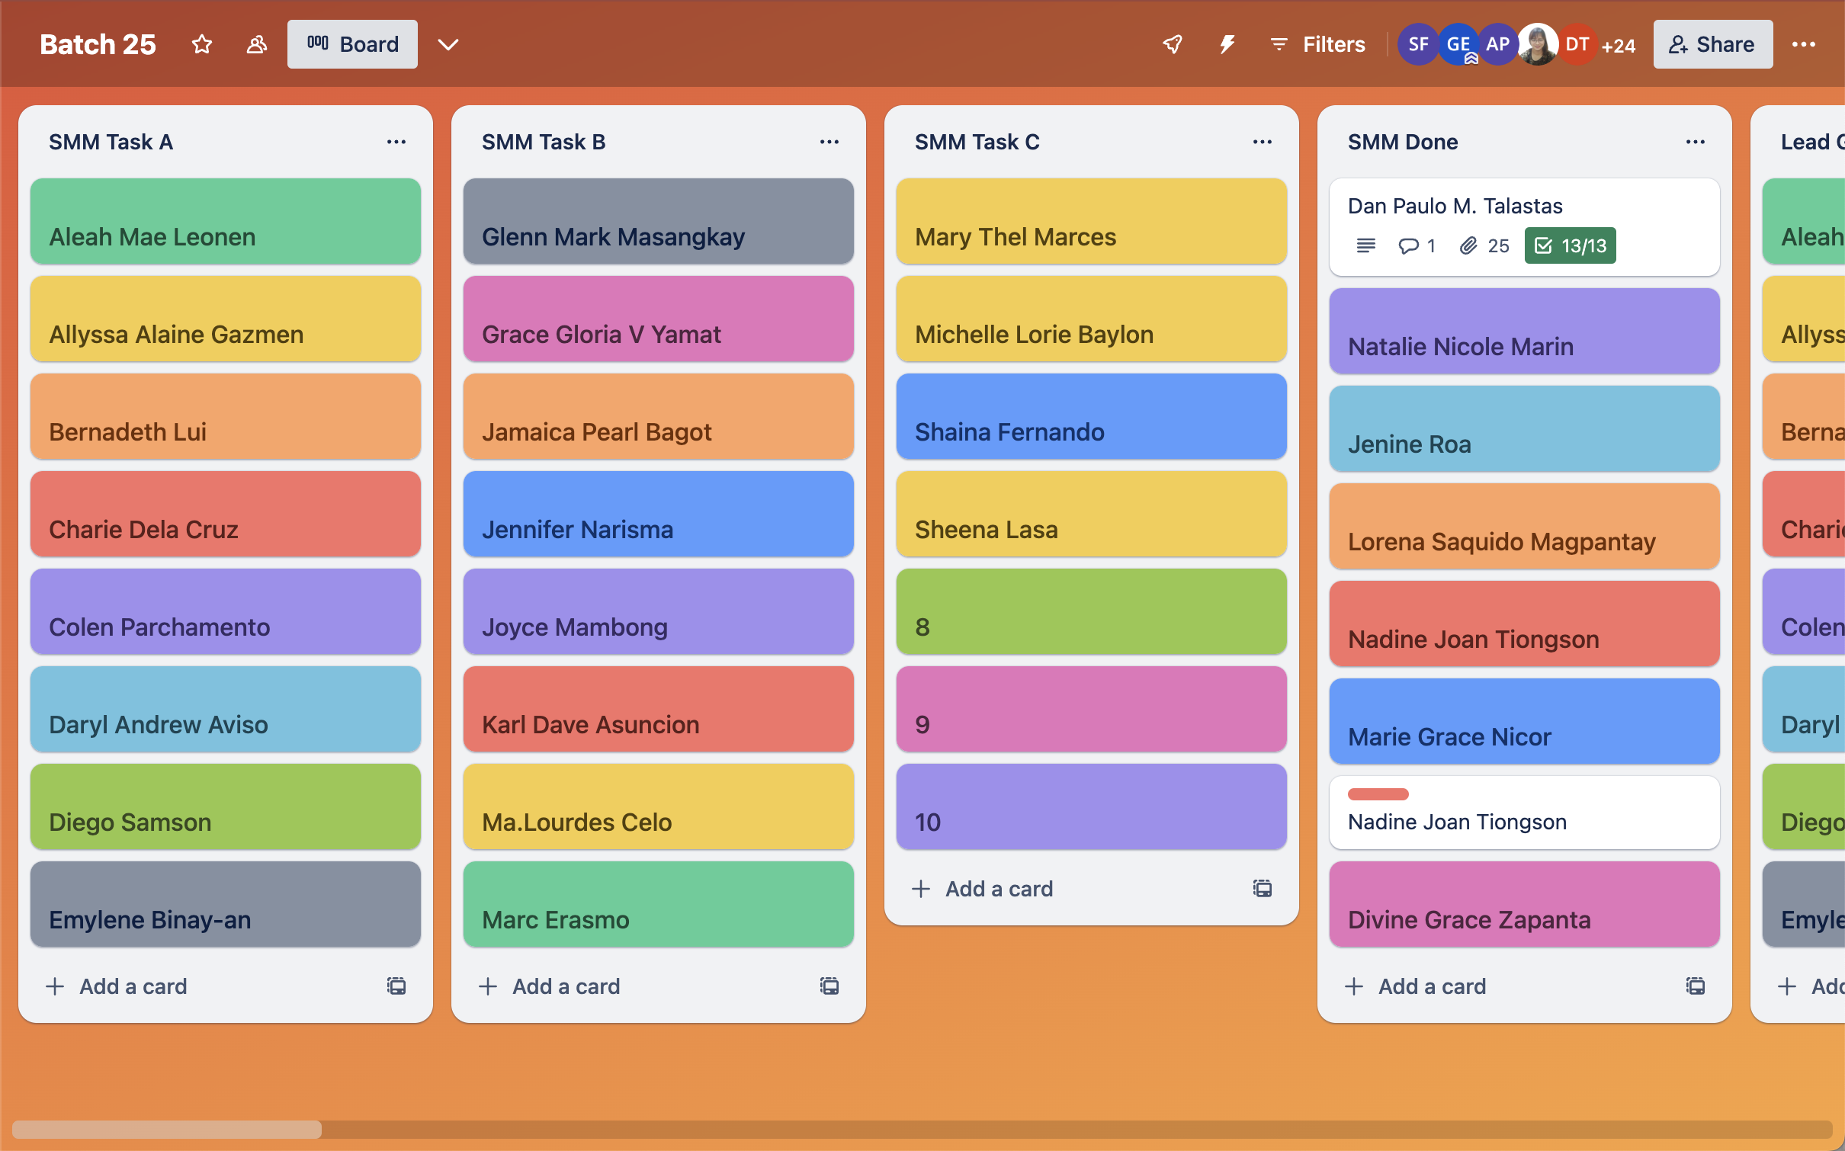Open the Marc Erasmo card
This screenshot has width=1845, height=1151.
pos(659,904)
